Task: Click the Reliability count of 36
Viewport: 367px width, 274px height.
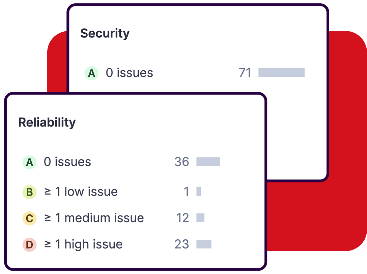Action: 182,162
